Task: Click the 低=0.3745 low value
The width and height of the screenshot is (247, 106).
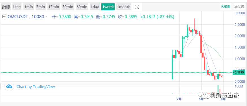Action: (x=105, y=17)
